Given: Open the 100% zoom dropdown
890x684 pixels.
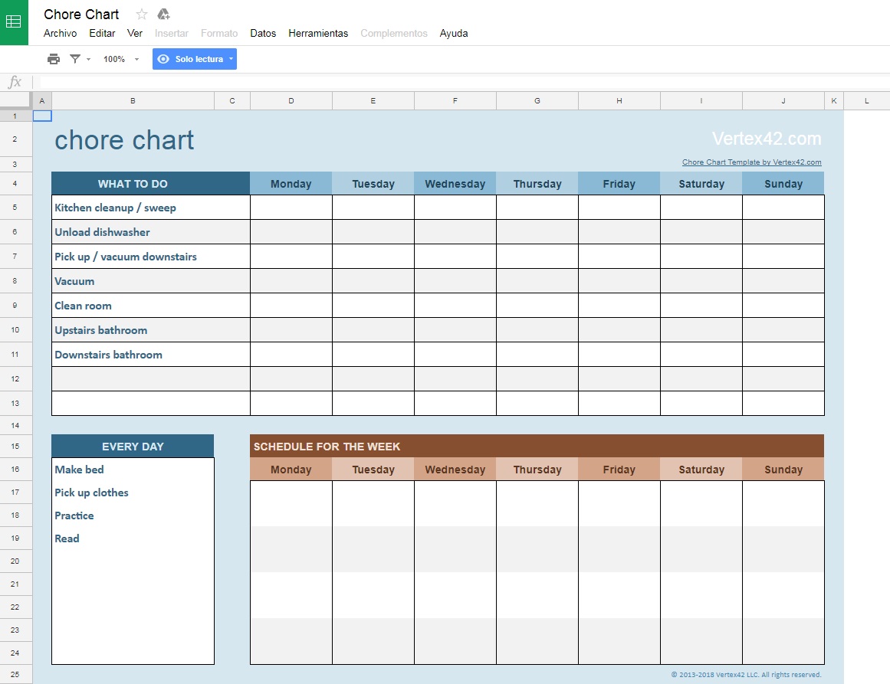Looking at the screenshot, I should [x=121, y=59].
